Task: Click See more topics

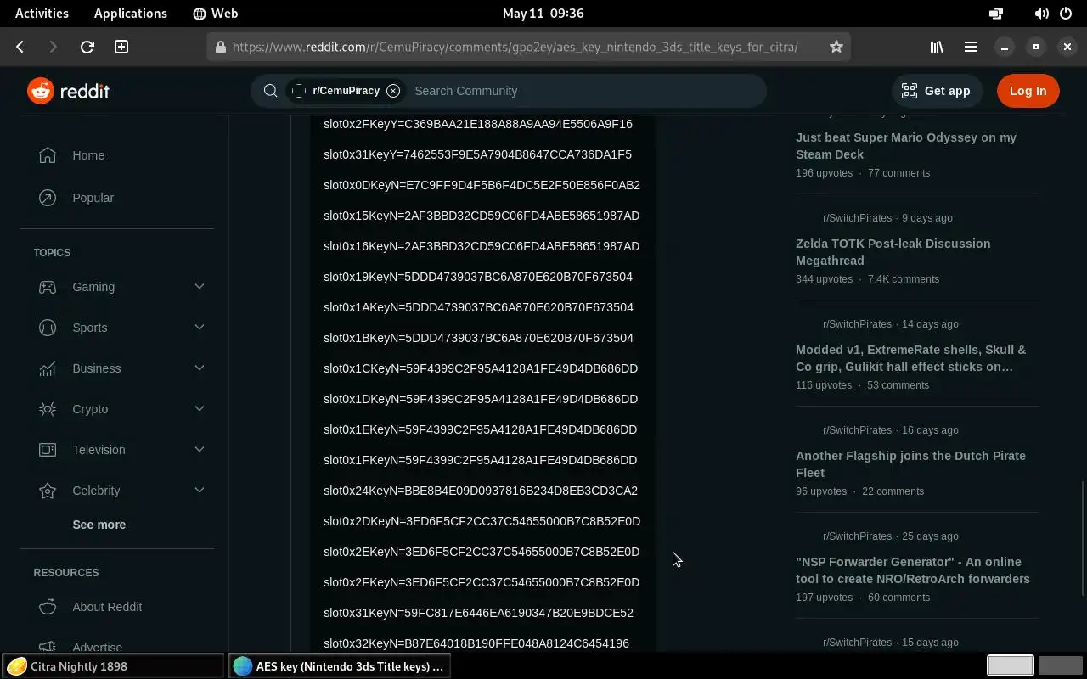Action: coord(99,525)
